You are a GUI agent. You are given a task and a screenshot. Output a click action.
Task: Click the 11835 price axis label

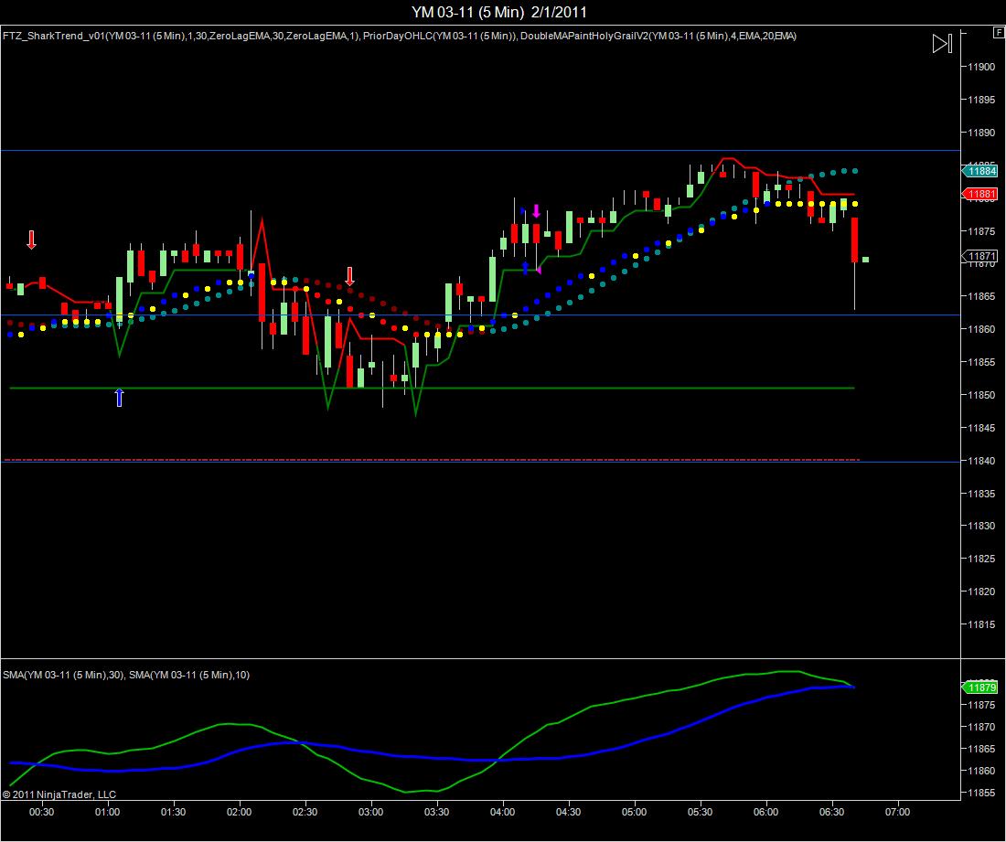click(981, 494)
